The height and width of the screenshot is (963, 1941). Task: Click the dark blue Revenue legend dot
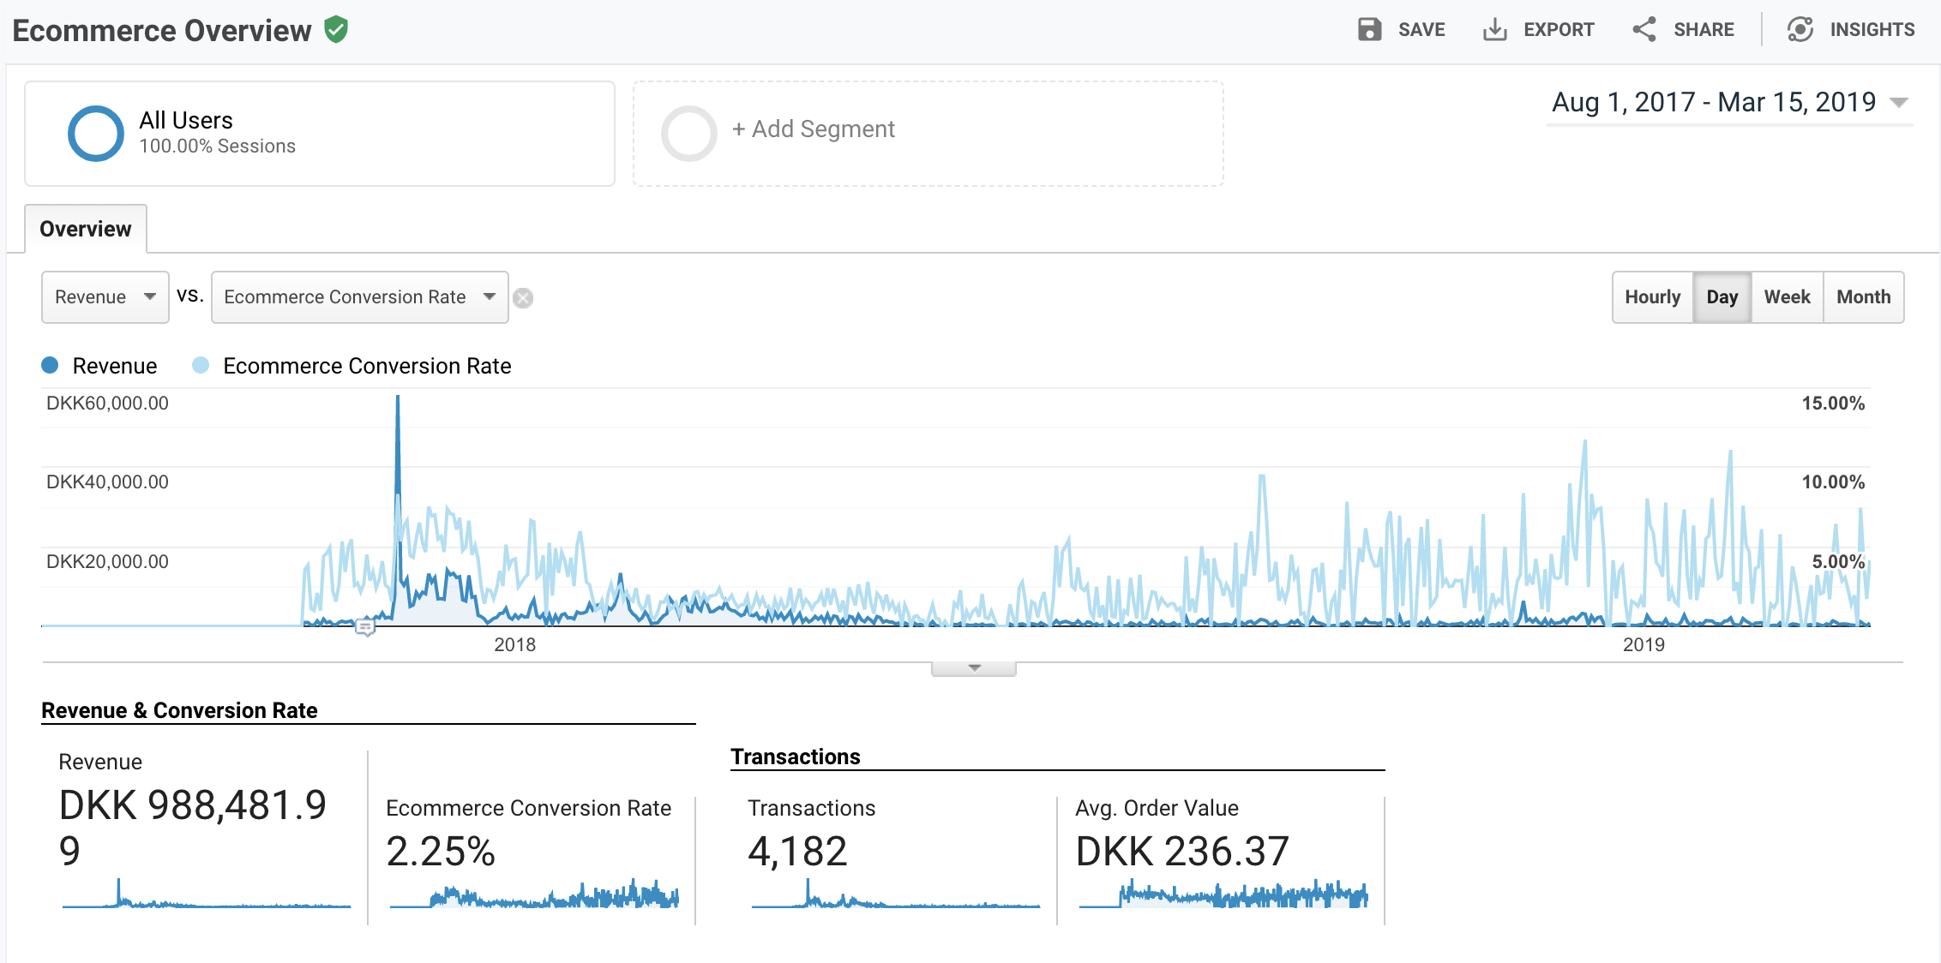coord(50,366)
